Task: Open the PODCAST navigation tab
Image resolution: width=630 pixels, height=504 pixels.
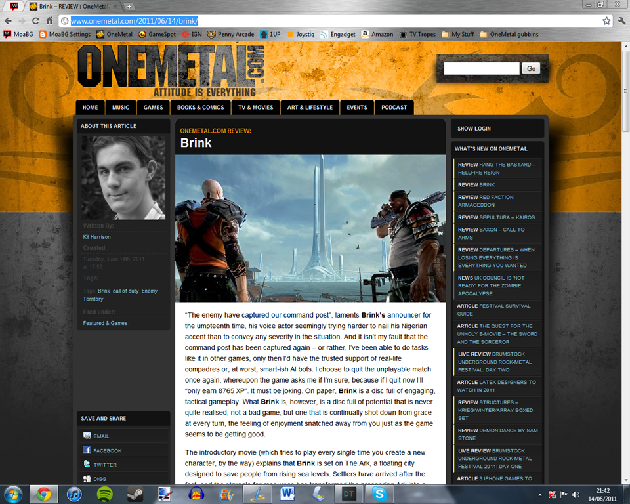Action: pyautogui.click(x=394, y=108)
